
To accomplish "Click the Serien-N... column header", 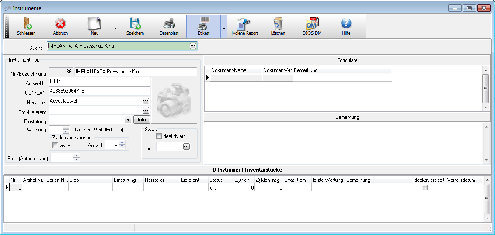I will click(x=57, y=180).
